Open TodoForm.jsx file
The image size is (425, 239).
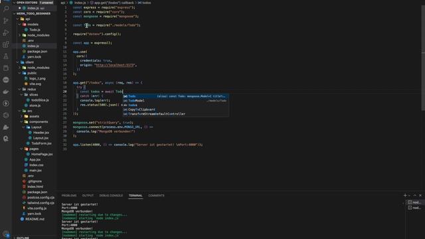tap(41, 143)
